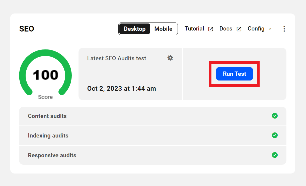Click the 'Score' label under the gauge
This screenshot has width=306, height=186.
45,97
